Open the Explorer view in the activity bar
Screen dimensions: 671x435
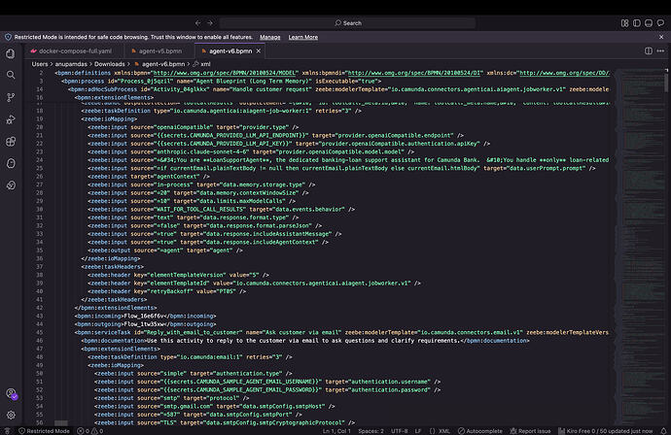point(11,53)
